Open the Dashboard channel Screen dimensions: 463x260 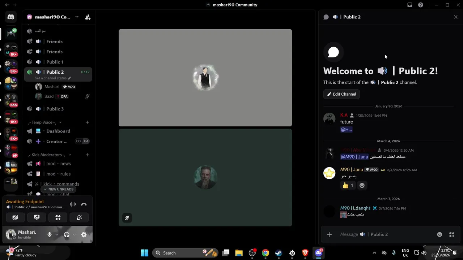click(x=58, y=131)
